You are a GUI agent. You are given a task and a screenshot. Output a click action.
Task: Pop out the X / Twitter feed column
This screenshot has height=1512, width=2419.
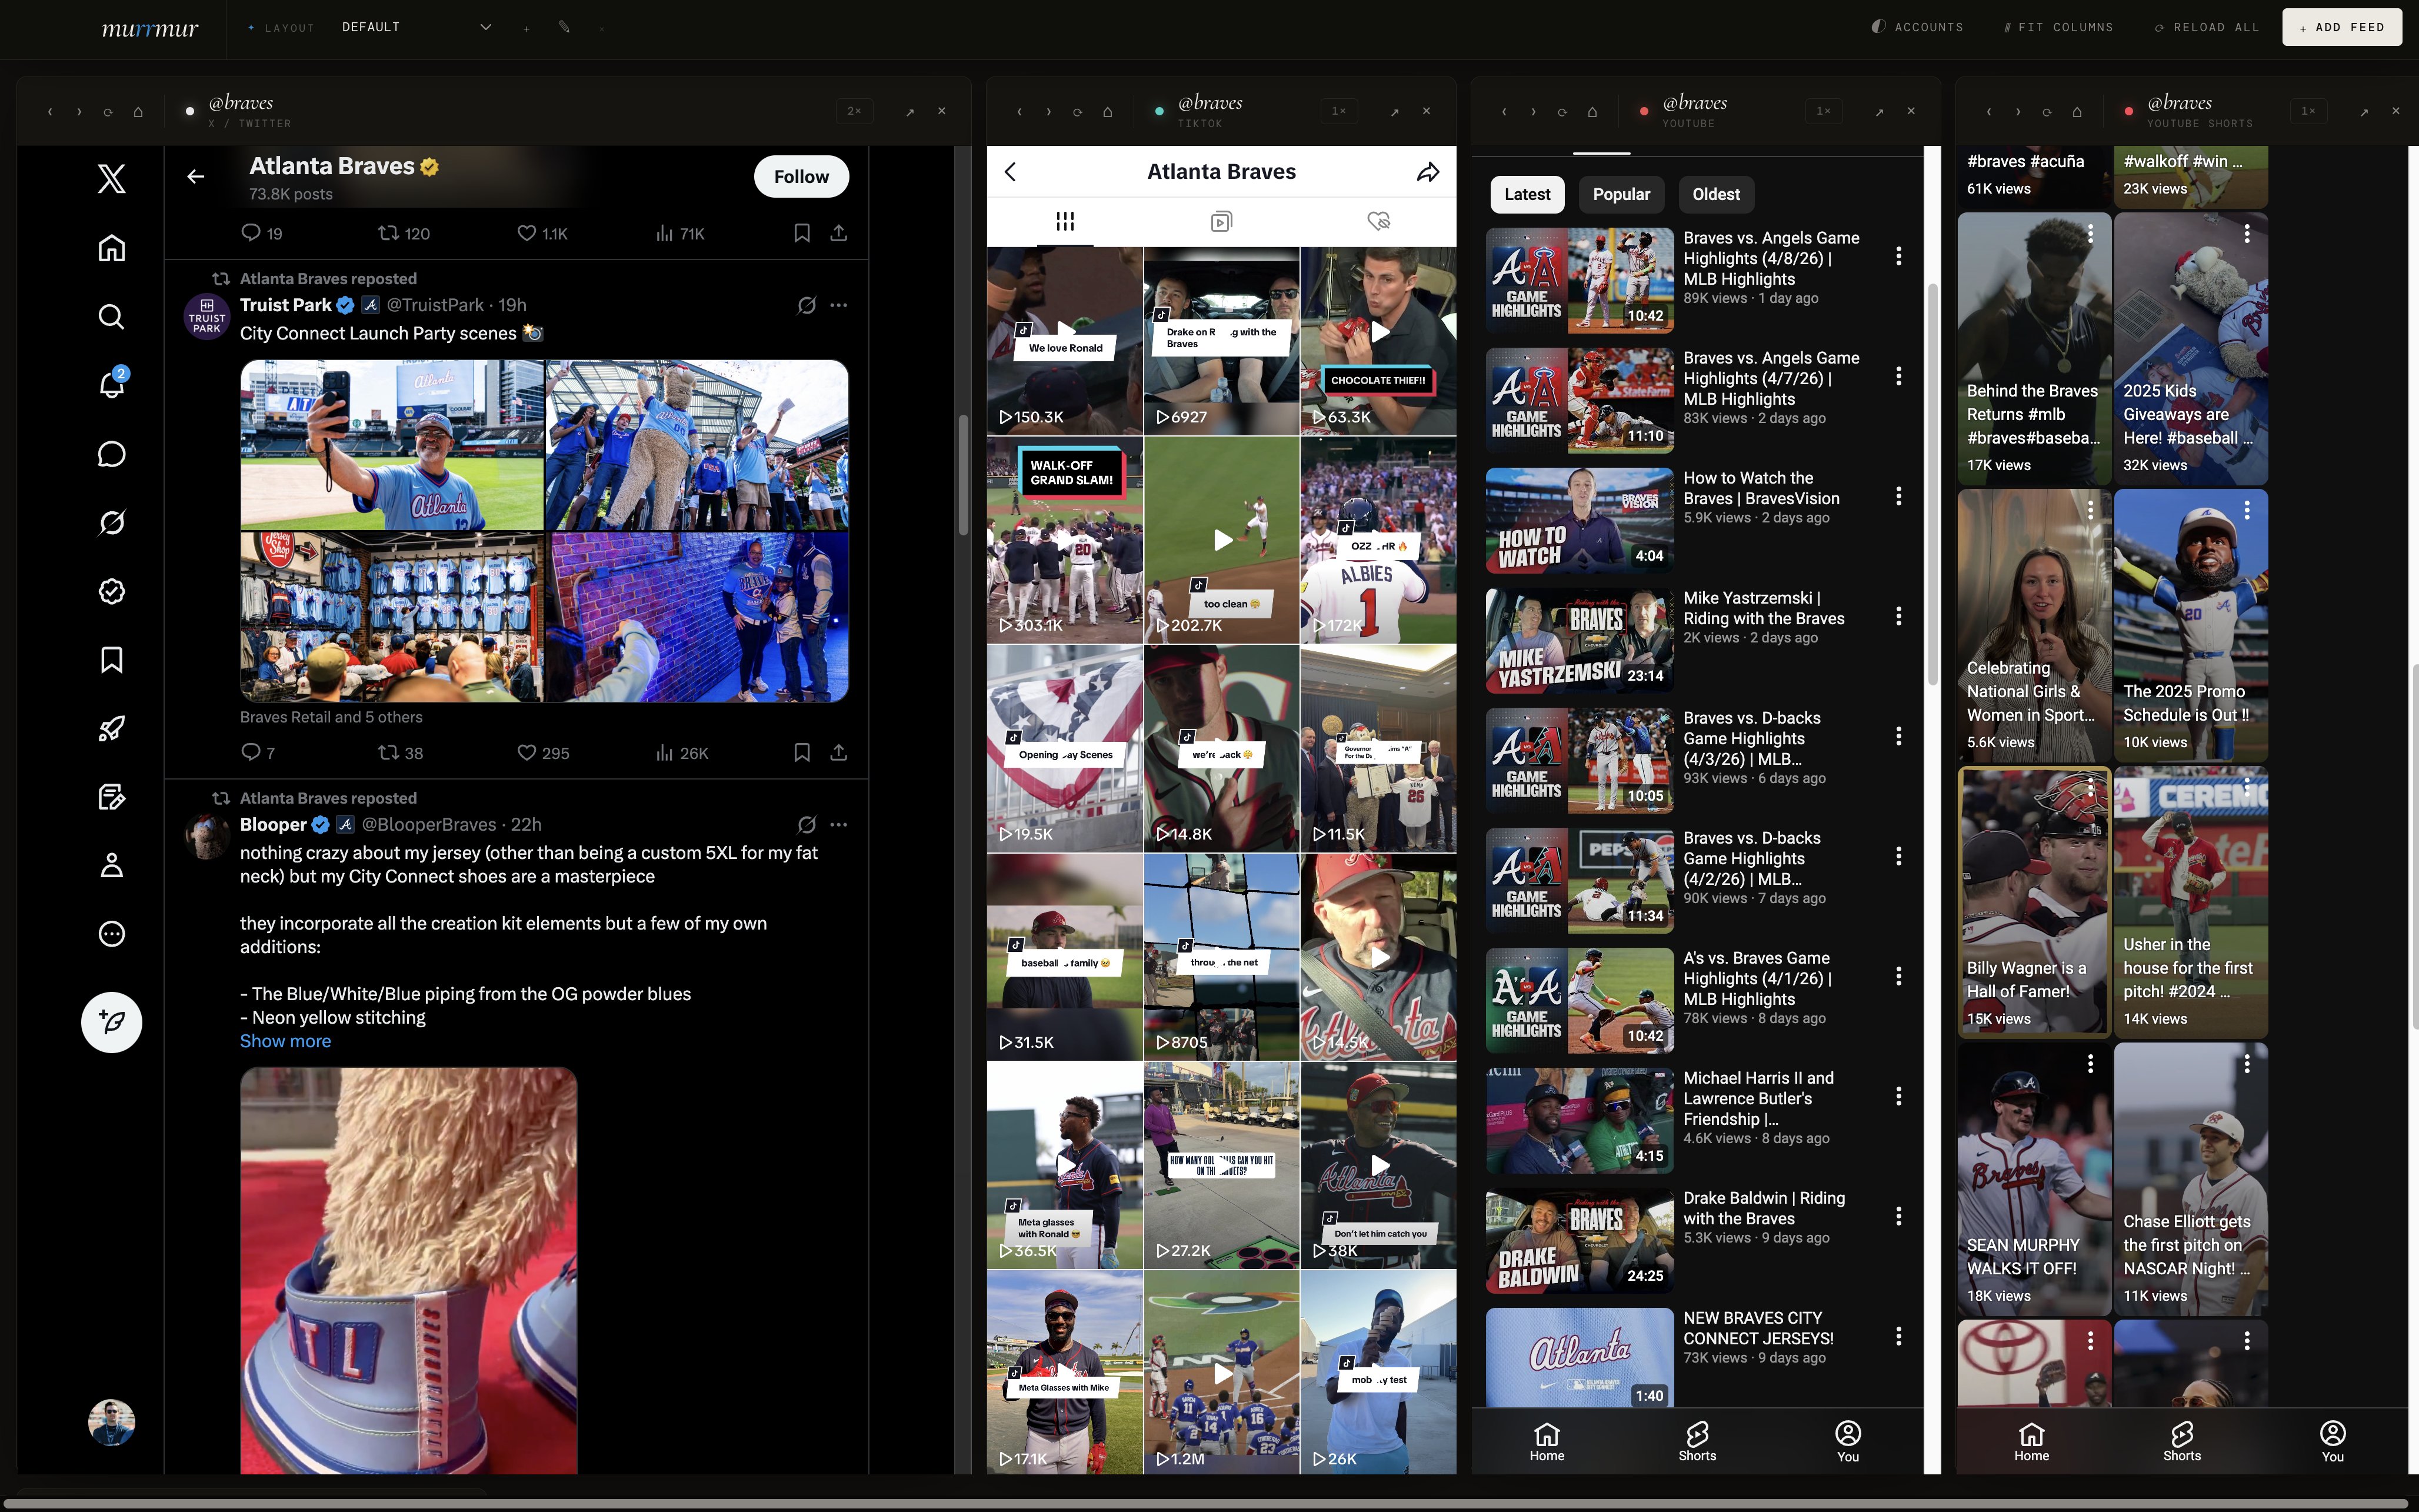tap(909, 112)
